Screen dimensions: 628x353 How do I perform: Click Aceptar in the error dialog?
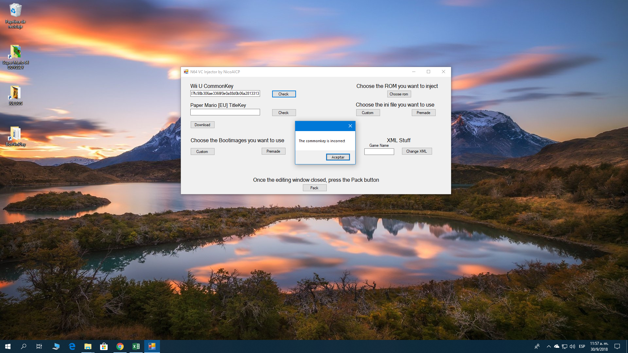[x=338, y=157]
